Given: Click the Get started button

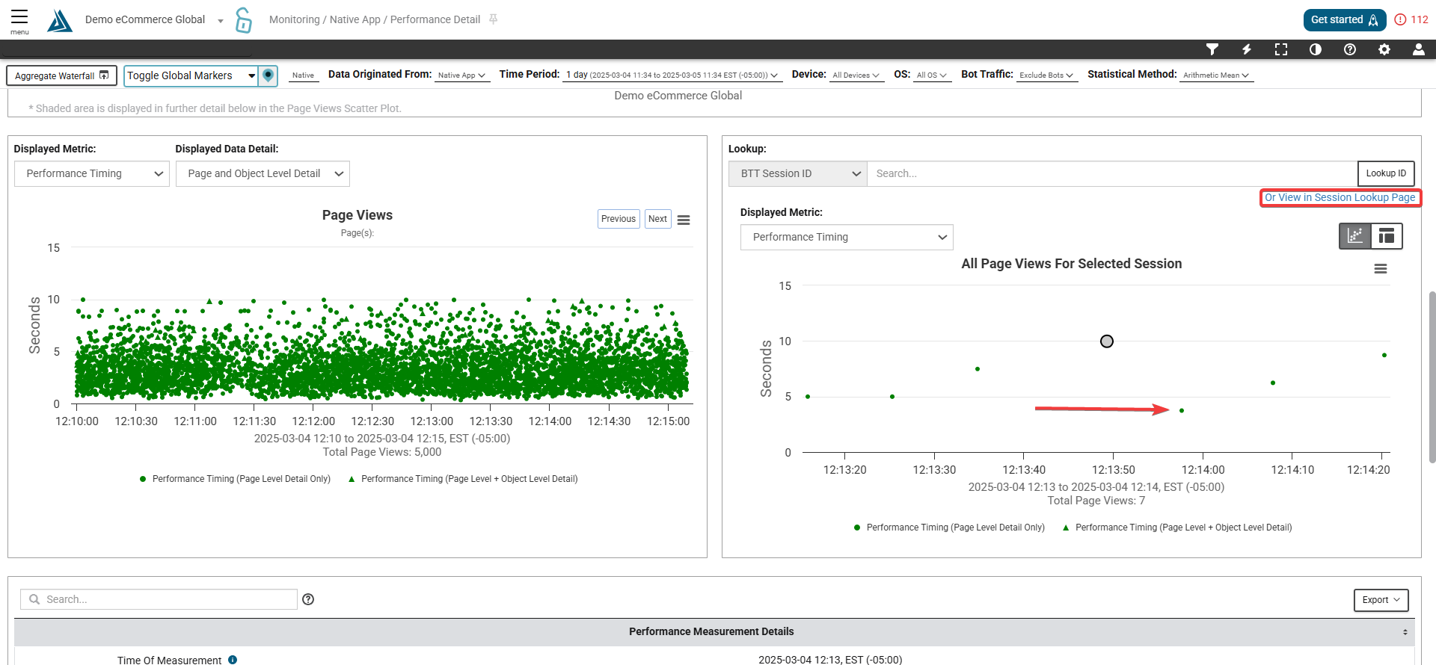Looking at the screenshot, I should (x=1344, y=20).
